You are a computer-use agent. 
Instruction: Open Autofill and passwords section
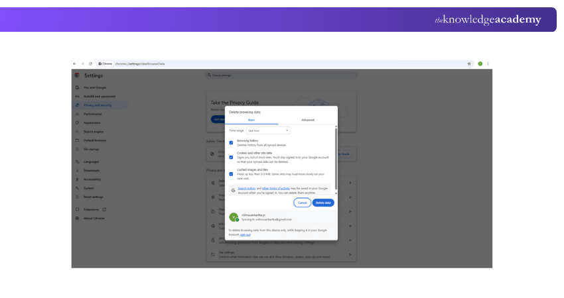pos(100,97)
